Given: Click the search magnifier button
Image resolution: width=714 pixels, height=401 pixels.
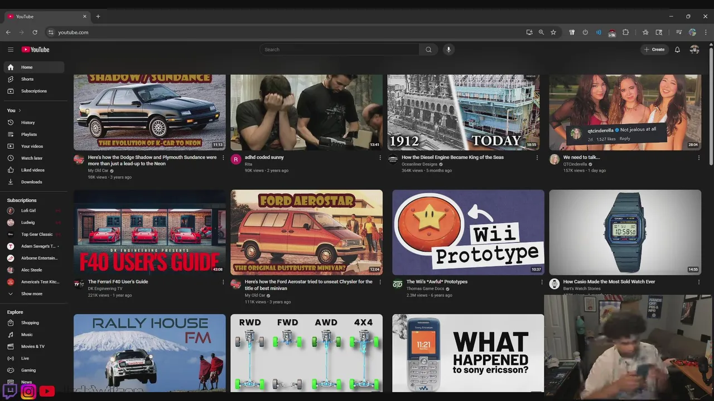Looking at the screenshot, I should click(x=428, y=50).
